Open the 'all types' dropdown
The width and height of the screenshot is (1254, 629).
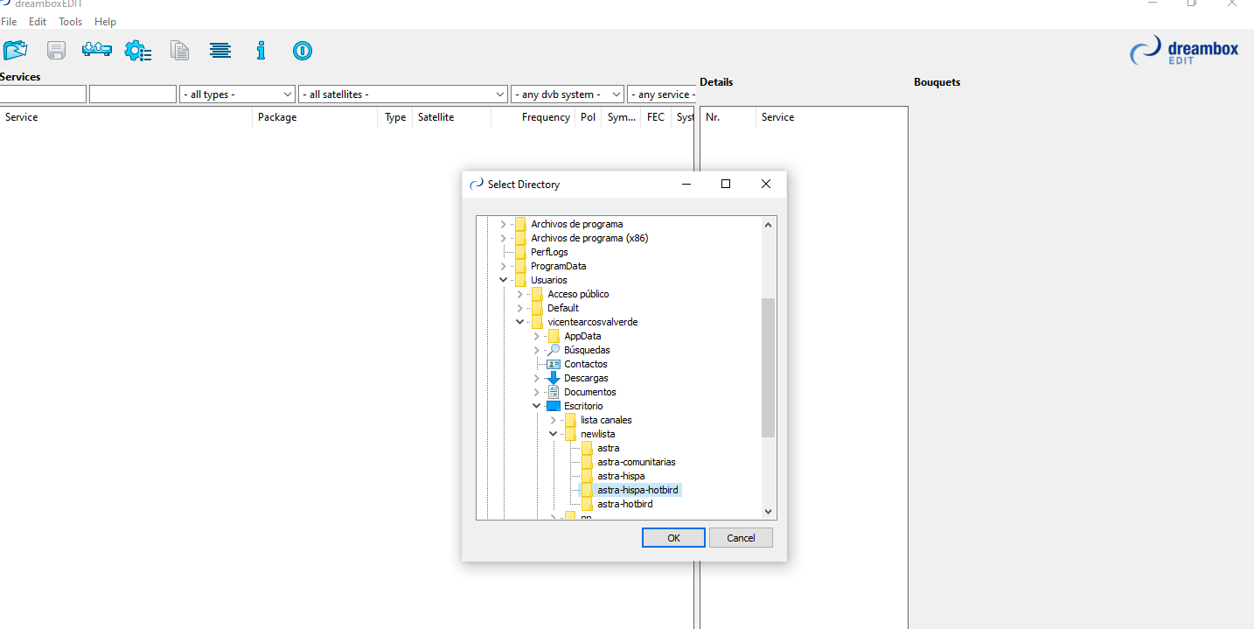[237, 94]
